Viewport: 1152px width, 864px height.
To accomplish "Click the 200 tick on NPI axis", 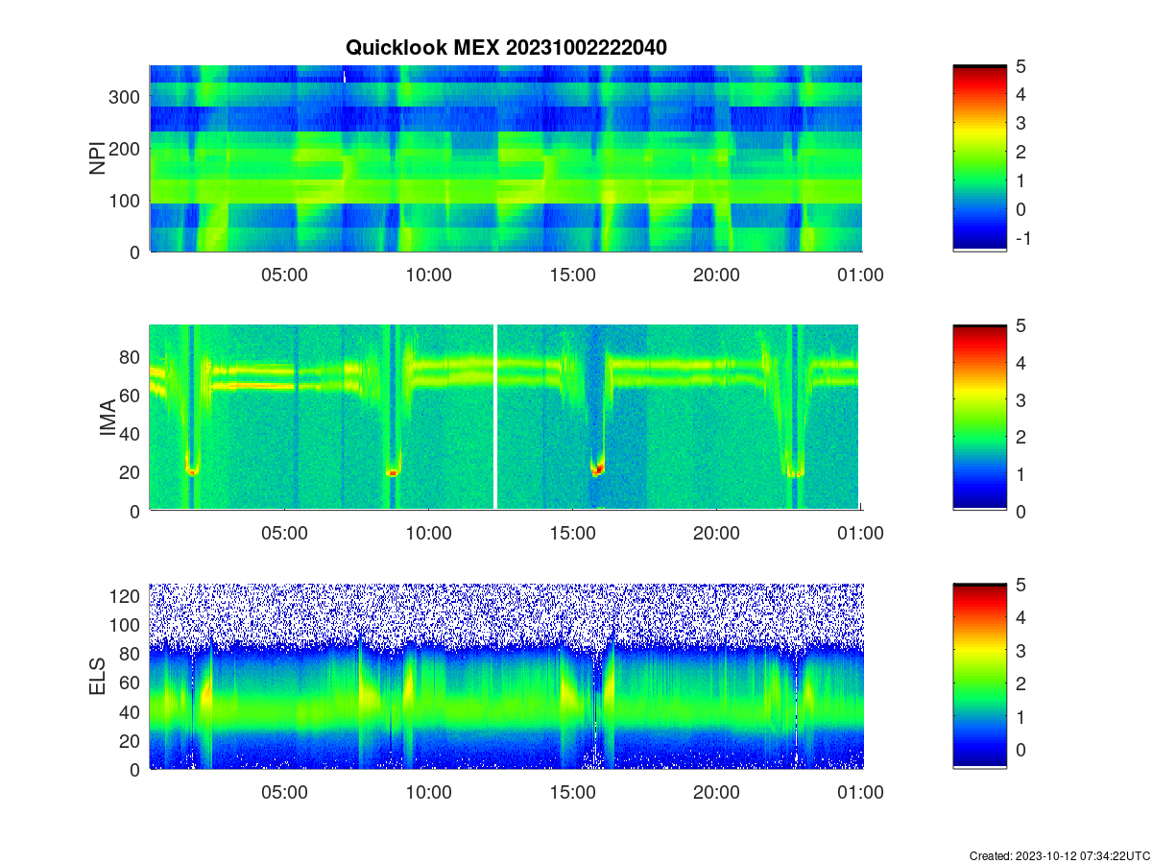I will (126, 149).
